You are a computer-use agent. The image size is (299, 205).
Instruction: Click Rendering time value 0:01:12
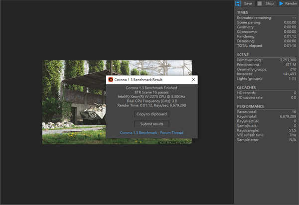click(290, 36)
